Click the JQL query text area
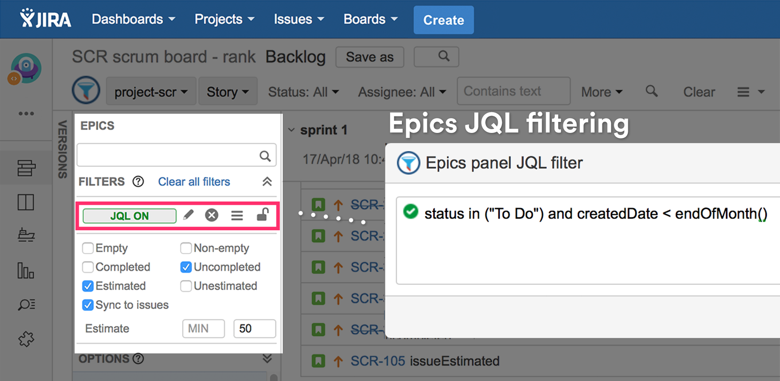The height and width of the screenshot is (381, 780). [588, 240]
